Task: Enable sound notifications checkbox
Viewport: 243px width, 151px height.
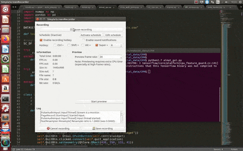Action: click(x=84, y=40)
